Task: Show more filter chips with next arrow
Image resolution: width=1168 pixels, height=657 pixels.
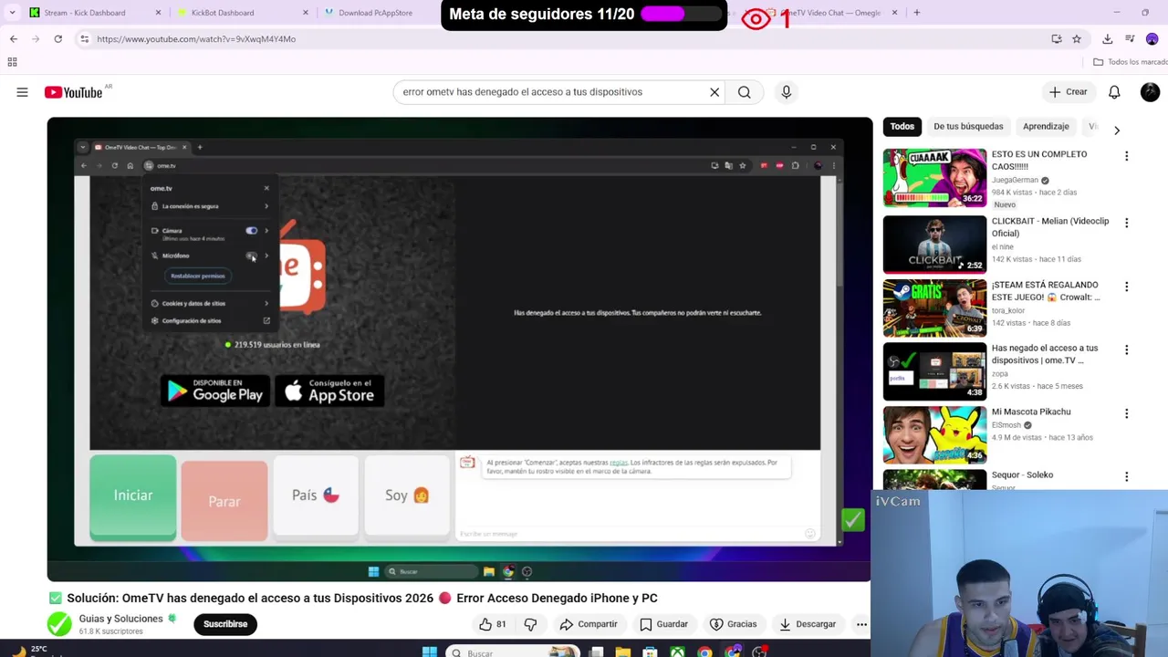Action: click(1117, 130)
